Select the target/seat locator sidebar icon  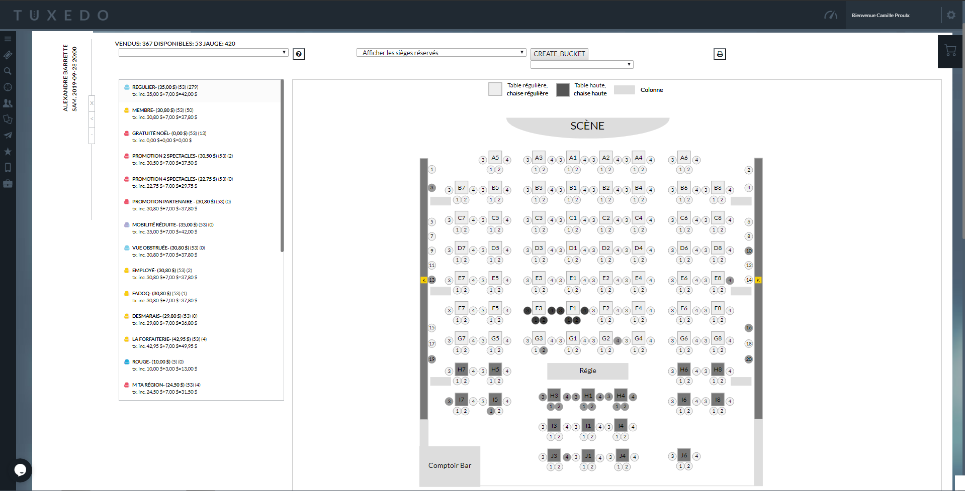(8, 87)
